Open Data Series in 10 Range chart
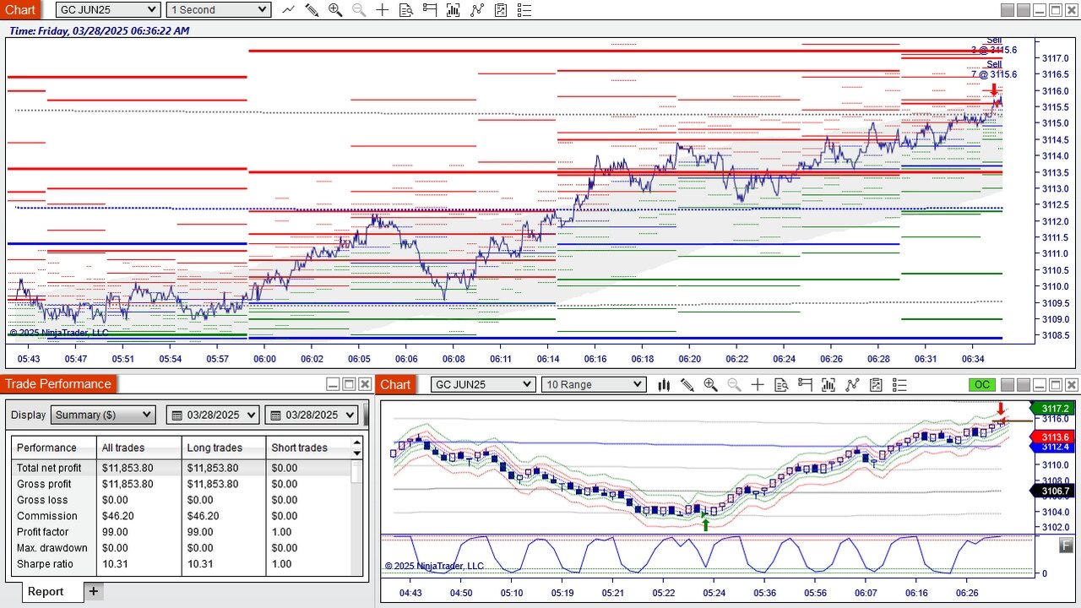Viewport: 1081px width, 608px height. (x=828, y=385)
